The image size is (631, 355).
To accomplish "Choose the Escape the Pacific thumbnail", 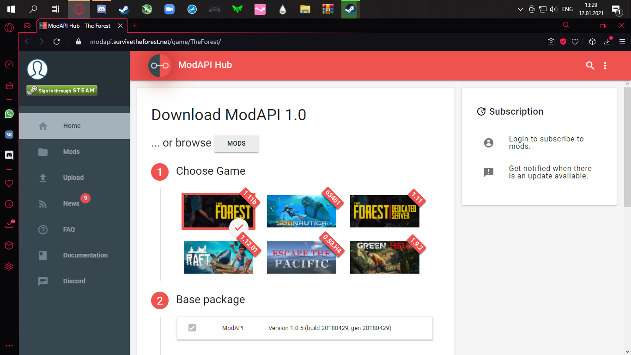I will click(302, 257).
